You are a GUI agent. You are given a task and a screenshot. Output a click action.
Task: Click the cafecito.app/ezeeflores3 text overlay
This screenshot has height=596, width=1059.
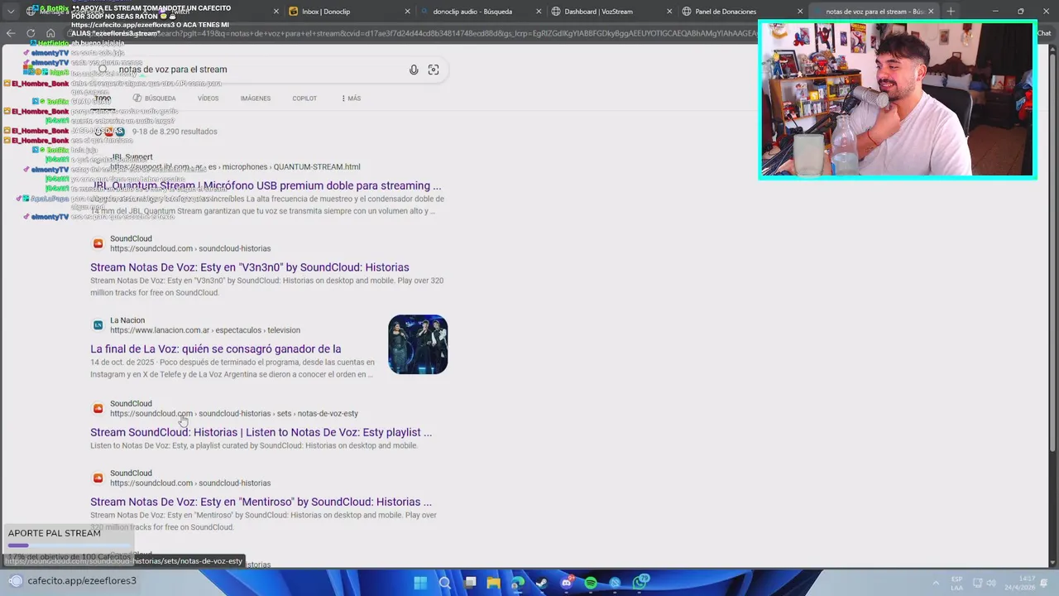point(82,581)
